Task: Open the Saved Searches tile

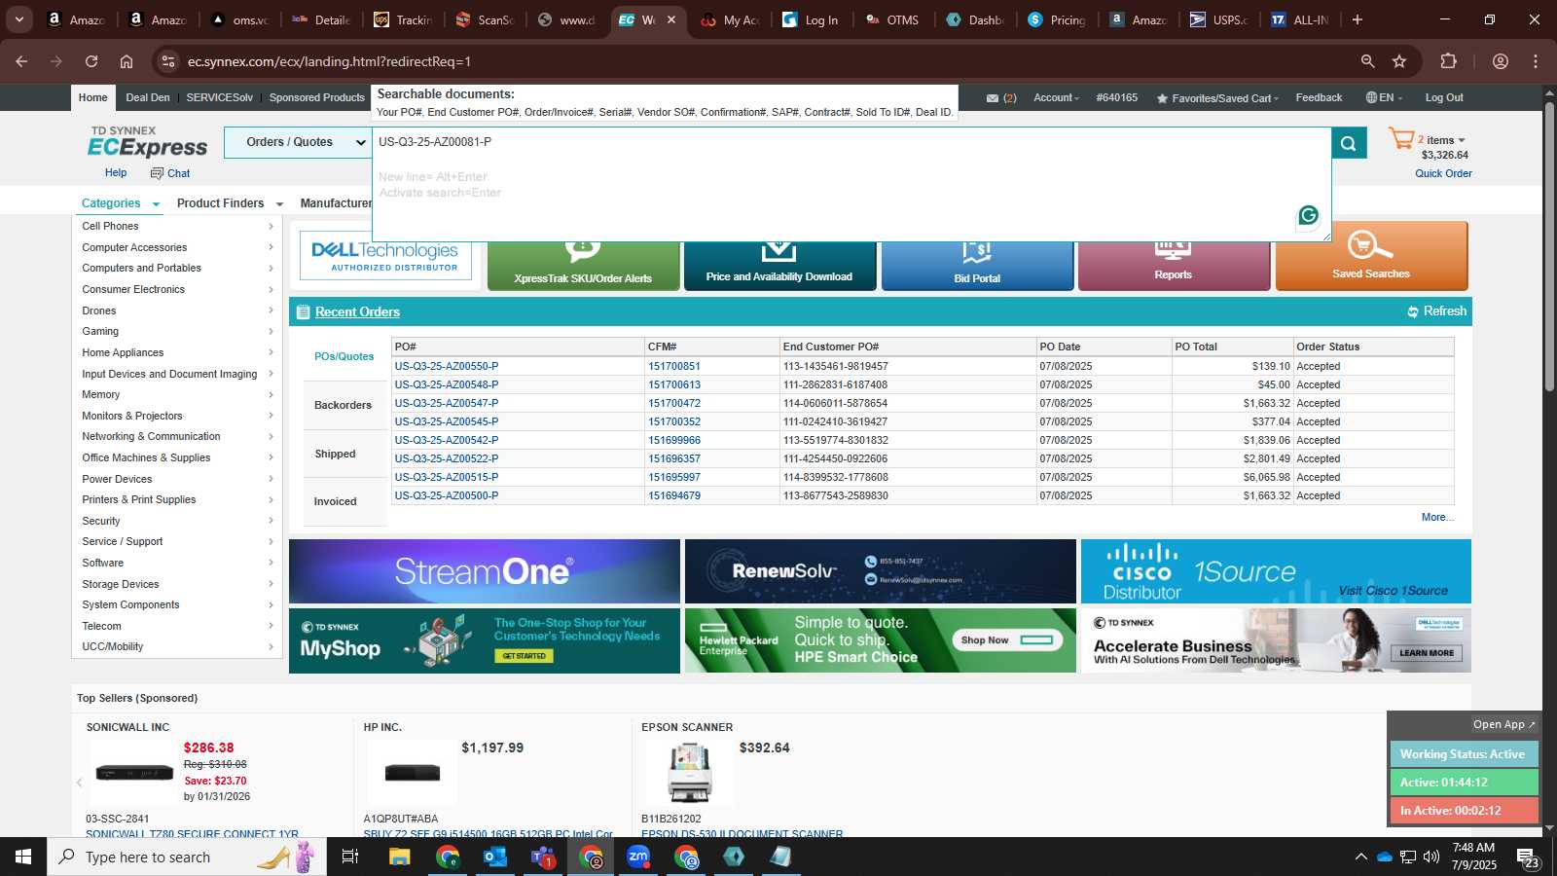Action: click(1371, 257)
